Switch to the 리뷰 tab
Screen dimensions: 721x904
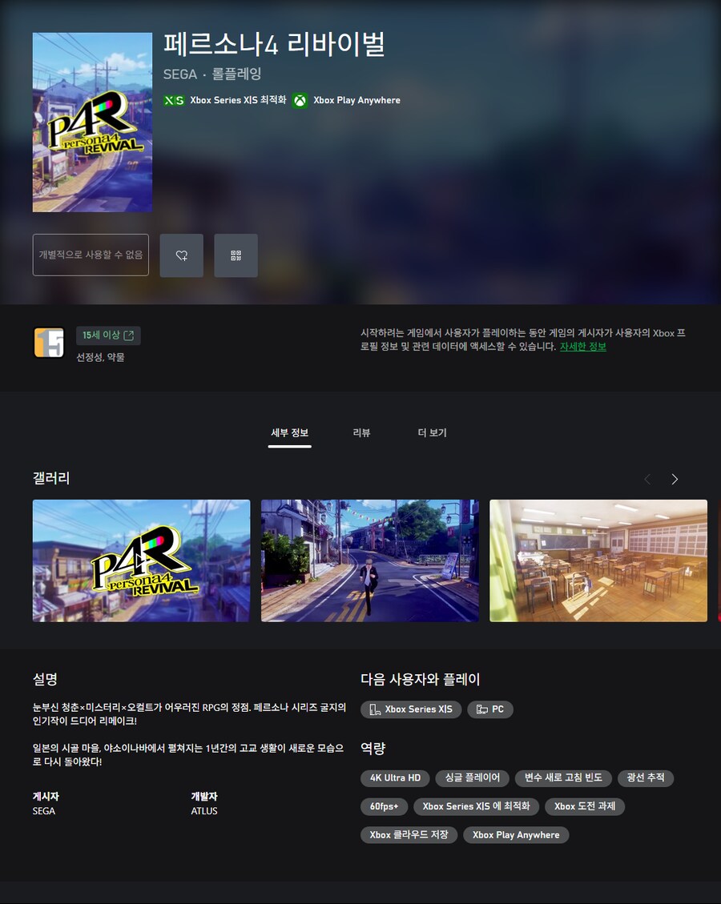click(x=361, y=433)
